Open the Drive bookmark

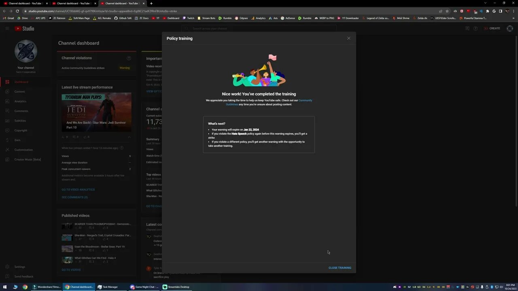point(23,18)
